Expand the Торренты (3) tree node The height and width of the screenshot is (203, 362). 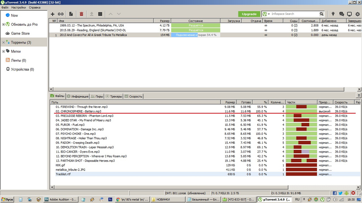tap(3, 43)
